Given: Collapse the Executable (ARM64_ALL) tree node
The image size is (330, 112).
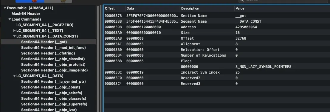Looking at the screenshot, I should [5, 8].
